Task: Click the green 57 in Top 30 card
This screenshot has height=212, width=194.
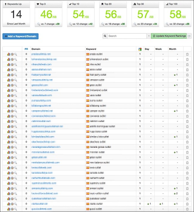Action: tap(143, 14)
